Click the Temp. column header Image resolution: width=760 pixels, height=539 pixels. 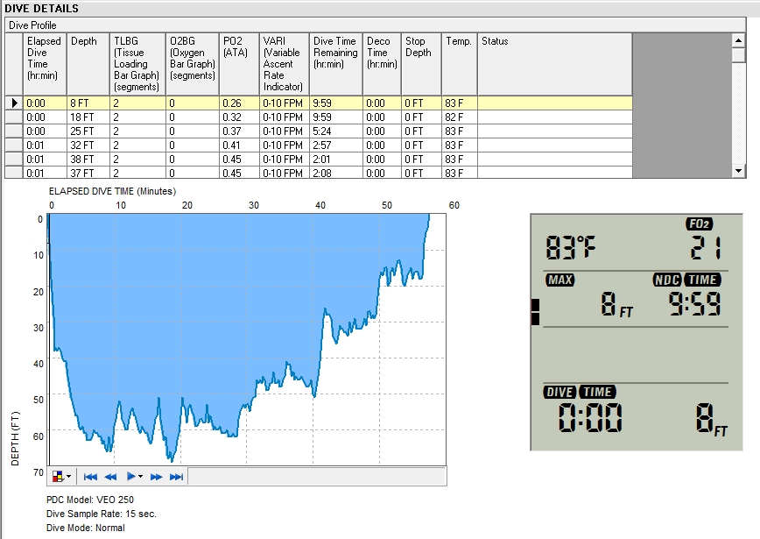[x=460, y=64]
